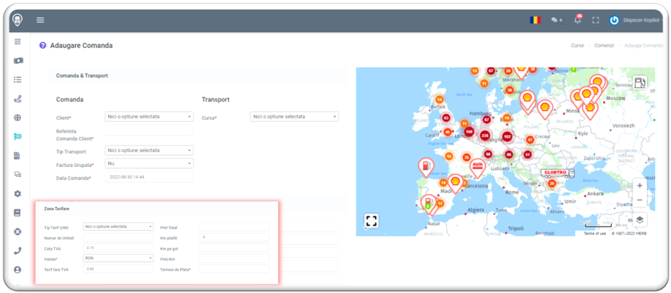Image resolution: width=671 pixels, height=293 pixels.
Task: Open chat messages icon in header
Action: (555, 20)
